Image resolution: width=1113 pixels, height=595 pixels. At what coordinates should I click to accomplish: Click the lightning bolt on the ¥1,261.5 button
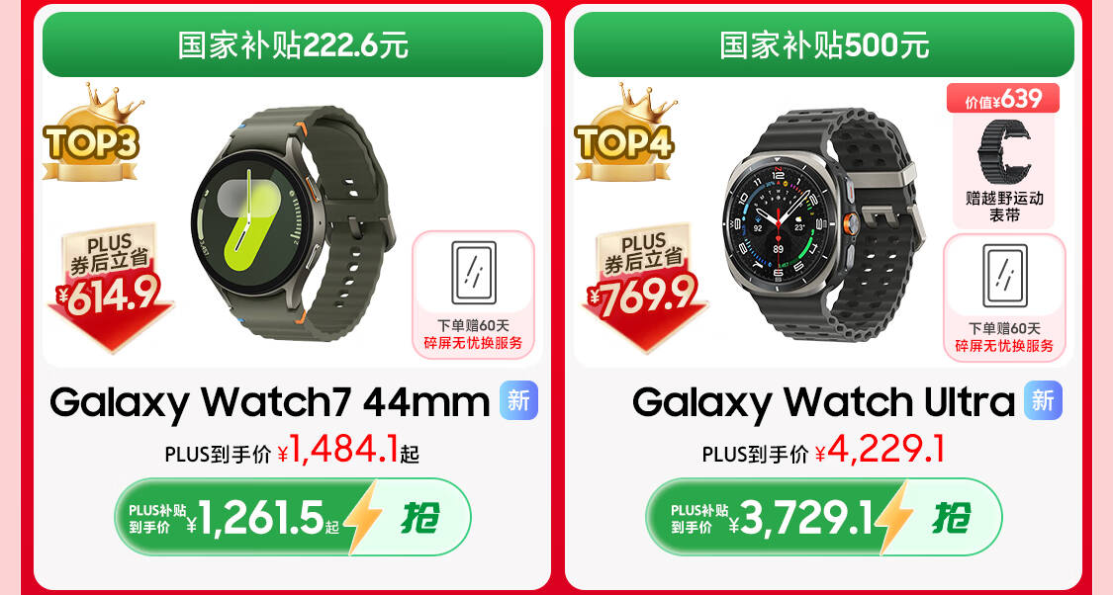(363, 518)
